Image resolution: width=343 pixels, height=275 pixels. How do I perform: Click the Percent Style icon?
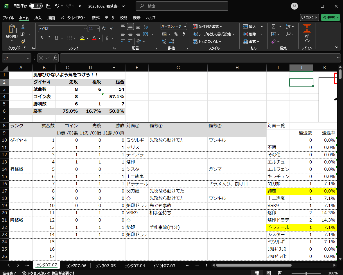(176, 34)
